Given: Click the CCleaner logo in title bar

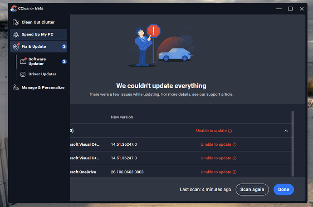Looking at the screenshot, I should pos(14,8).
